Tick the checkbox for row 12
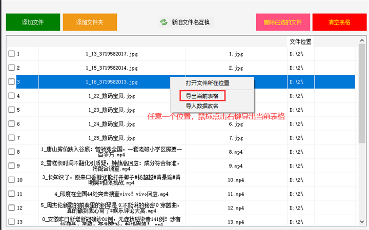This screenshot has width=369, height=230. (11, 208)
